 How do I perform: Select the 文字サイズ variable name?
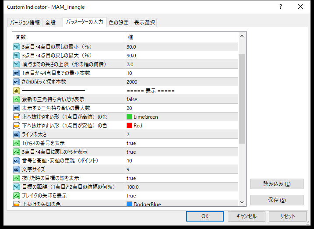coord(33,169)
